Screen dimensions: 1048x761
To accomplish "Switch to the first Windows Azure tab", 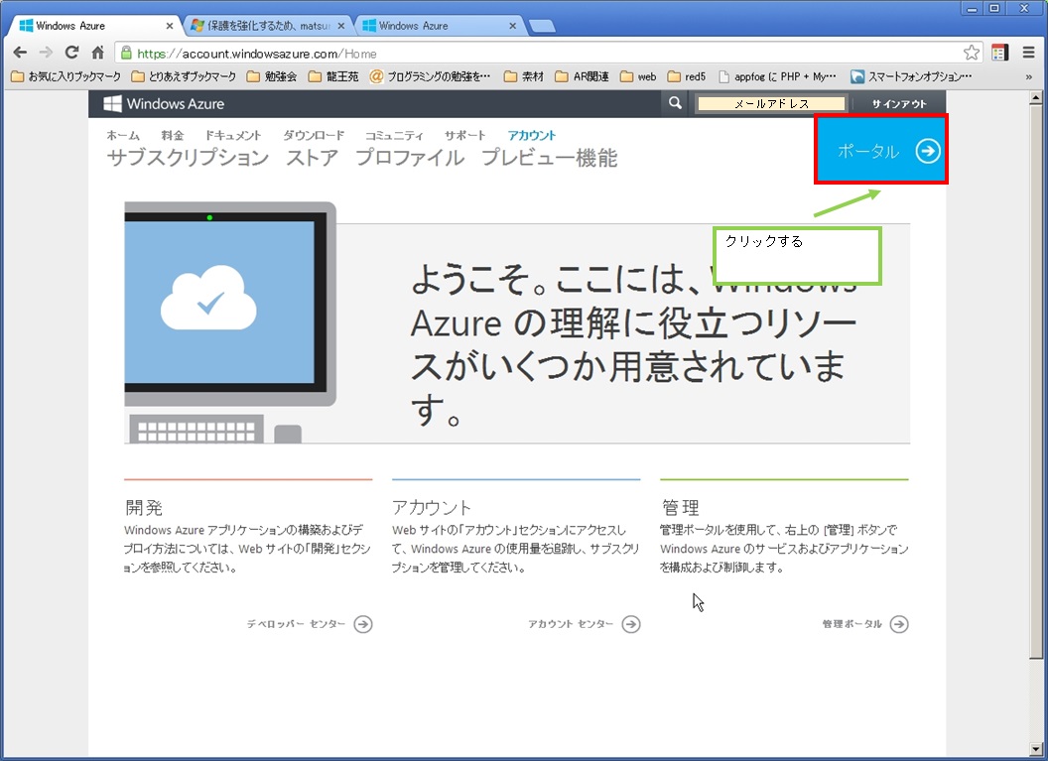I will [x=93, y=26].
